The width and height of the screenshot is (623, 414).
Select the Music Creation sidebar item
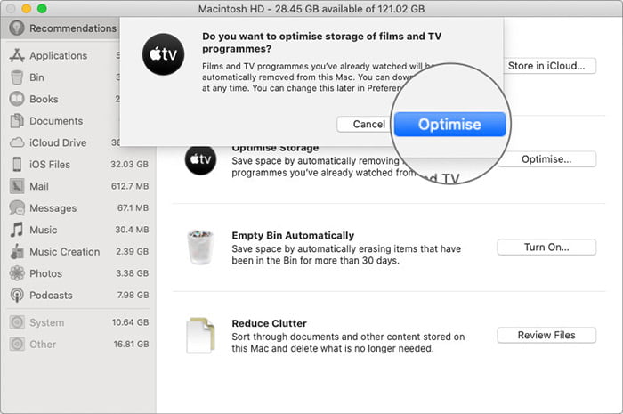coord(78,251)
